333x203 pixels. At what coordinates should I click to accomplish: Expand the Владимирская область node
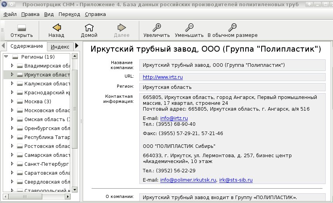pos(12,66)
